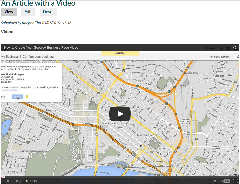Click the 'CAPITOL DISTRICT' map label
The height and width of the screenshot is (184, 240).
[x=158, y=149]
